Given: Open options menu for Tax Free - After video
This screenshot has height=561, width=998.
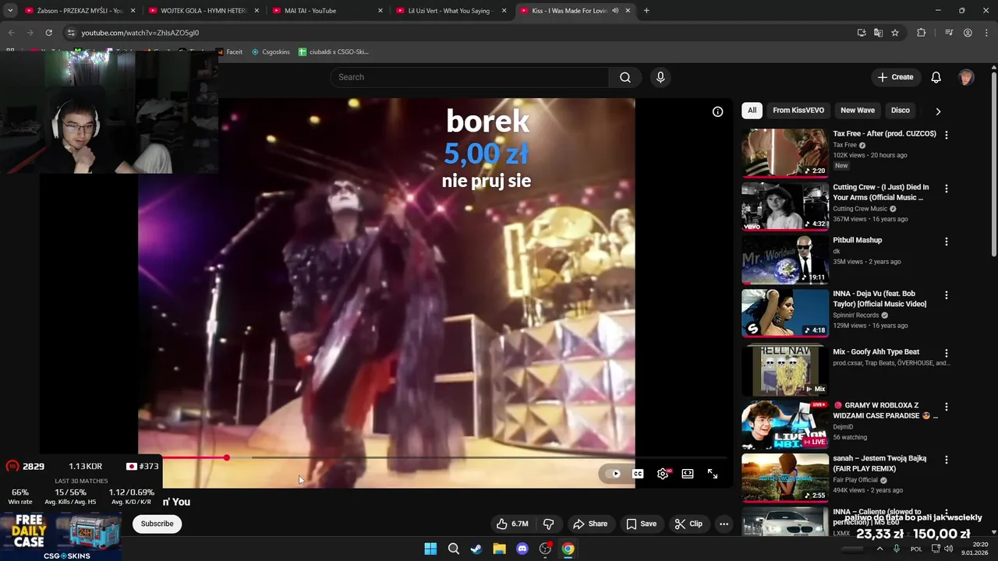Looking at the screenshot, I should pos(947,135).
